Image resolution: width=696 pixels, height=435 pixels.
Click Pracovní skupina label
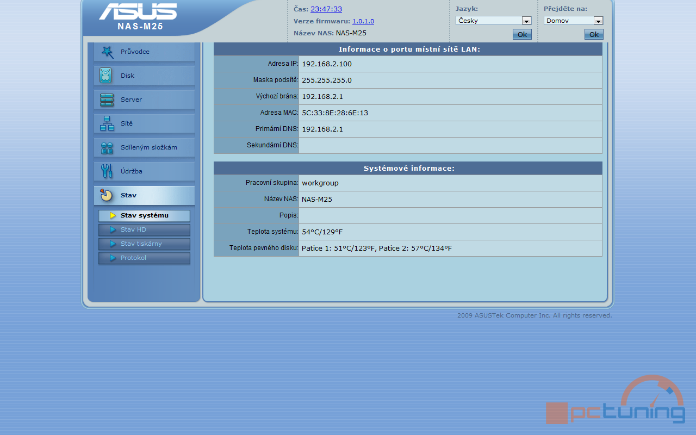[272, 183]
